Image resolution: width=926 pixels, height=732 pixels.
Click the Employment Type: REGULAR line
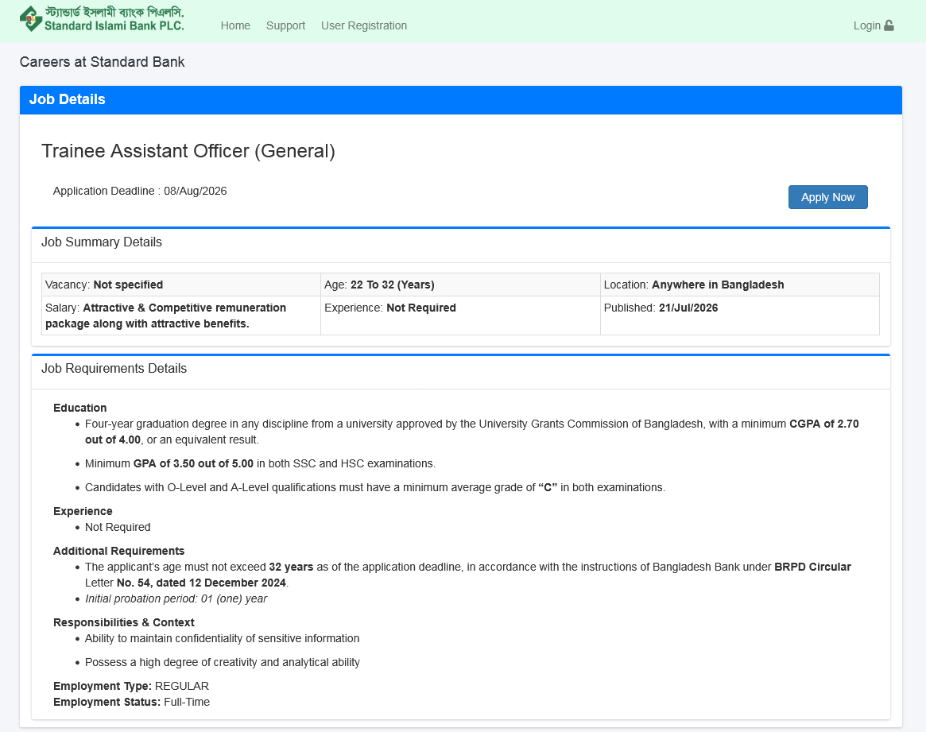point(131,686)
